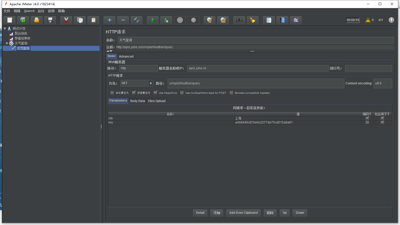Click the 端口号 port input field

click(x=368, y=68)
